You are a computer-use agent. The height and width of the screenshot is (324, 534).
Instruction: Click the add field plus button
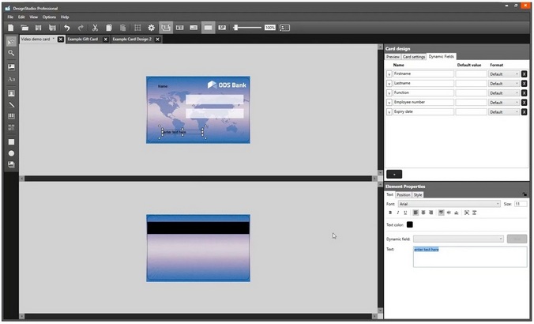[x=395, y=174]
